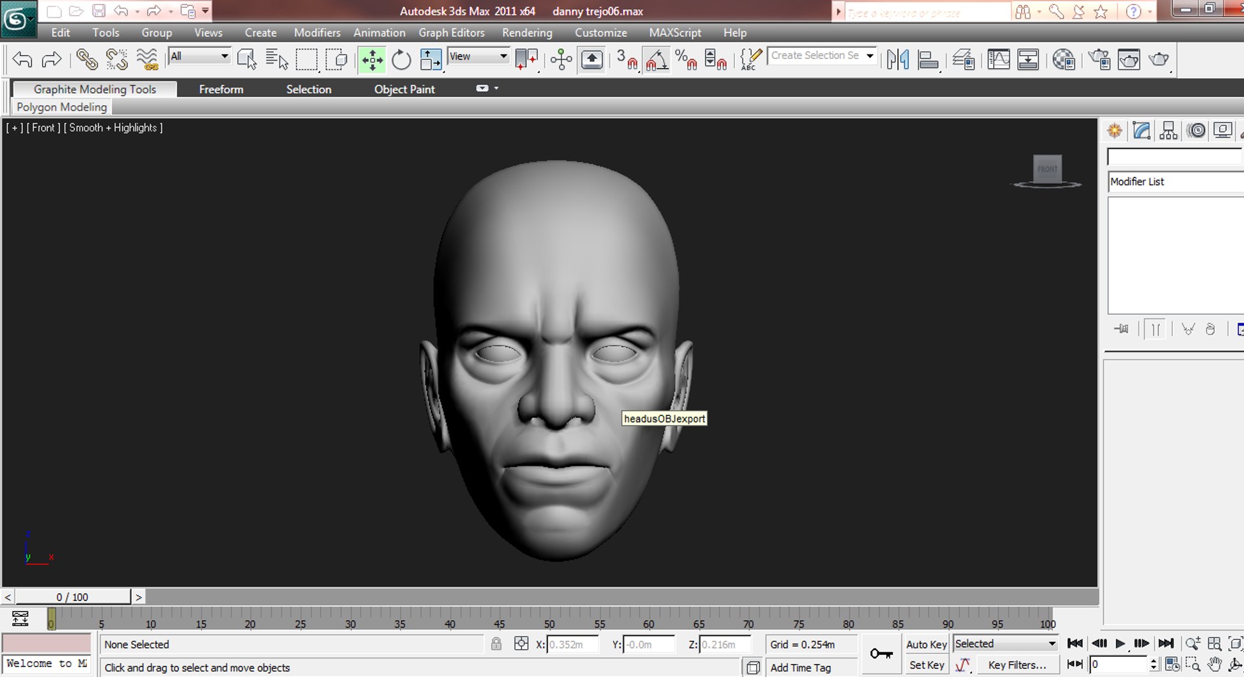1244x677 pixels.
Task: Click the Unlink Selection tool
Action: 117,60
